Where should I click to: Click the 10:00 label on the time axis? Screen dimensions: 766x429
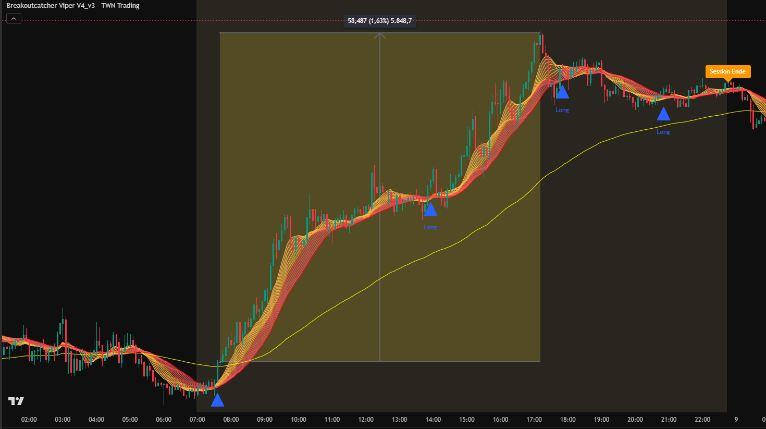click(299, 420)
